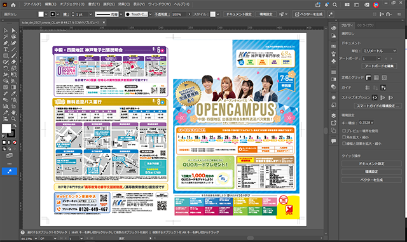This screenshot has height=242, width=407.
Task: Select the Rectangle tool
Action: click(x=6, y=55)
